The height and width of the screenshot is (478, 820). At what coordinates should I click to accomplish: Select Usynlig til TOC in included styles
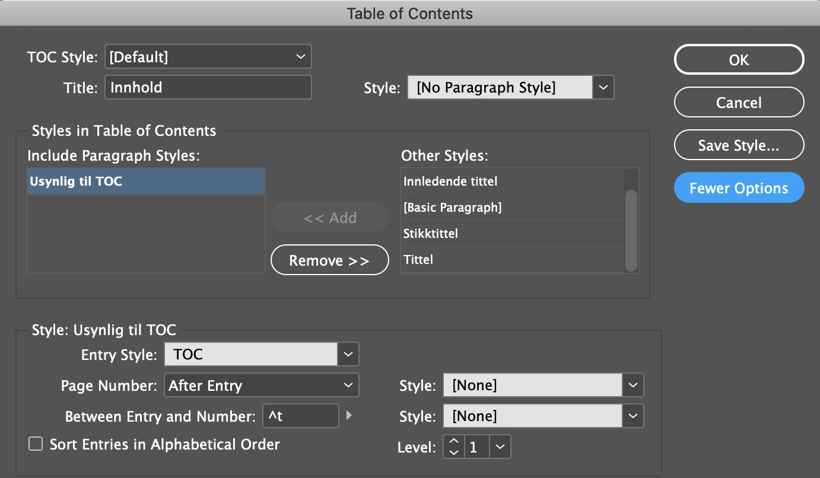coord(146,181)
